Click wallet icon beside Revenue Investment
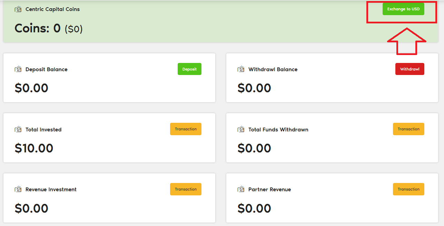 [18, 190]
